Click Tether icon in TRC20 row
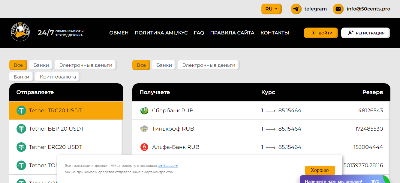This screenshot has width=400, height=183. [21, 111]
